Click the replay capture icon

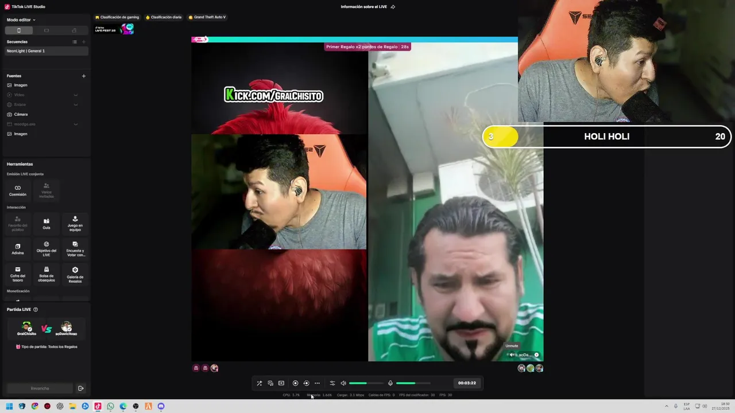point(306,383)
